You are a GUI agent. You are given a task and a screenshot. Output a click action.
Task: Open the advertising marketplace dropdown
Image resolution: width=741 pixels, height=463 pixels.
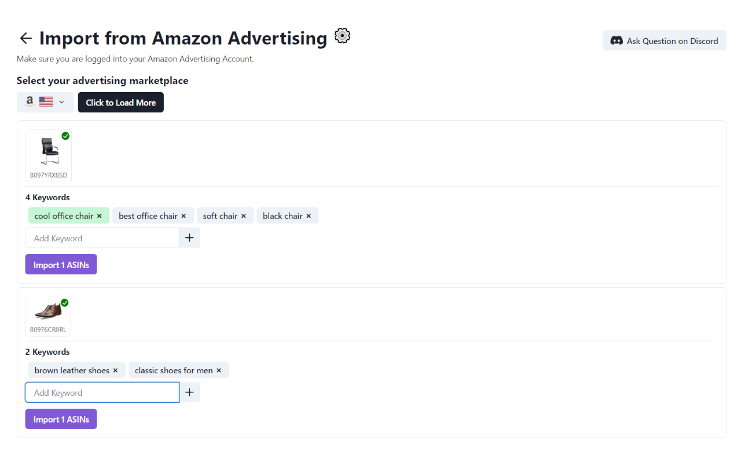[x=61, y=101]
